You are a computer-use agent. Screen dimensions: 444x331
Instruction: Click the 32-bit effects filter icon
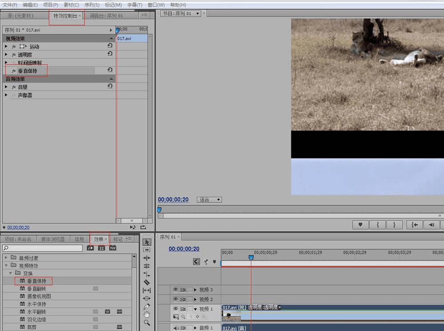point(102,248)
